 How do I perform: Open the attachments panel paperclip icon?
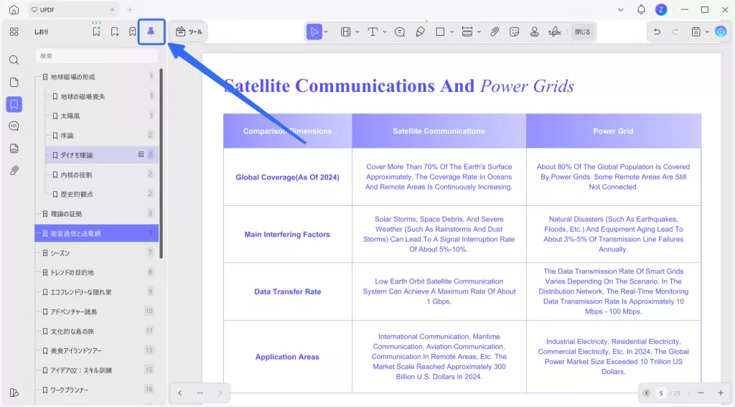click(14, 170)
